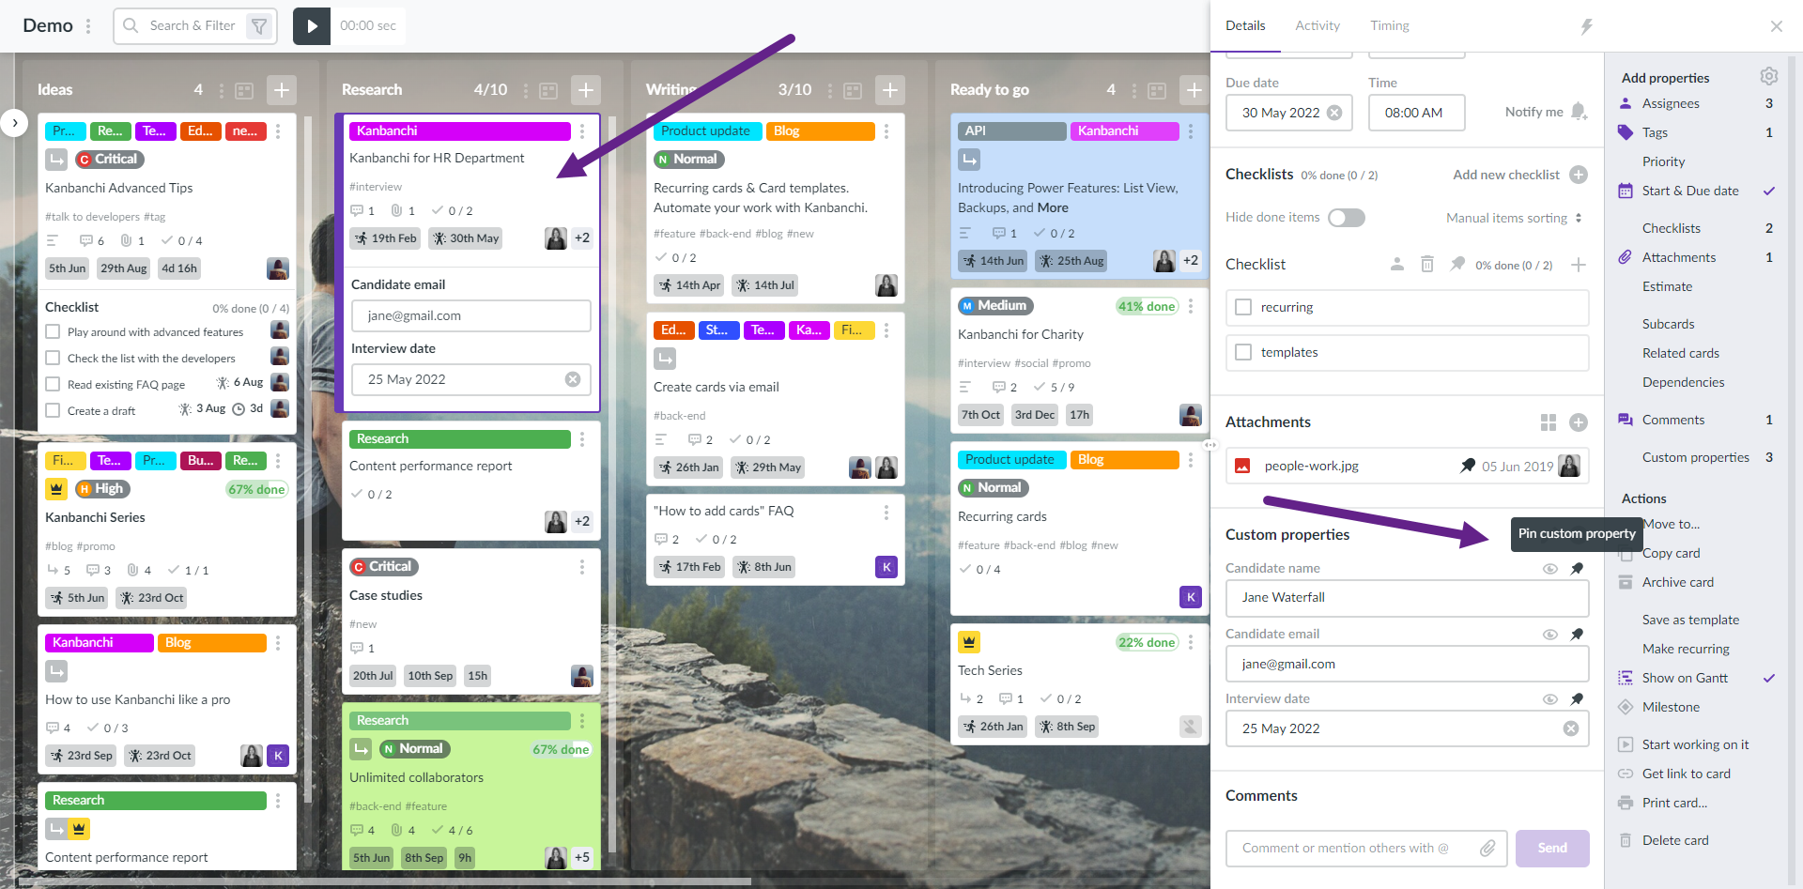Viewport: 1803px width, 889px height.
Task: Assign a user to the Checklist
Action: pos(1397,265)
